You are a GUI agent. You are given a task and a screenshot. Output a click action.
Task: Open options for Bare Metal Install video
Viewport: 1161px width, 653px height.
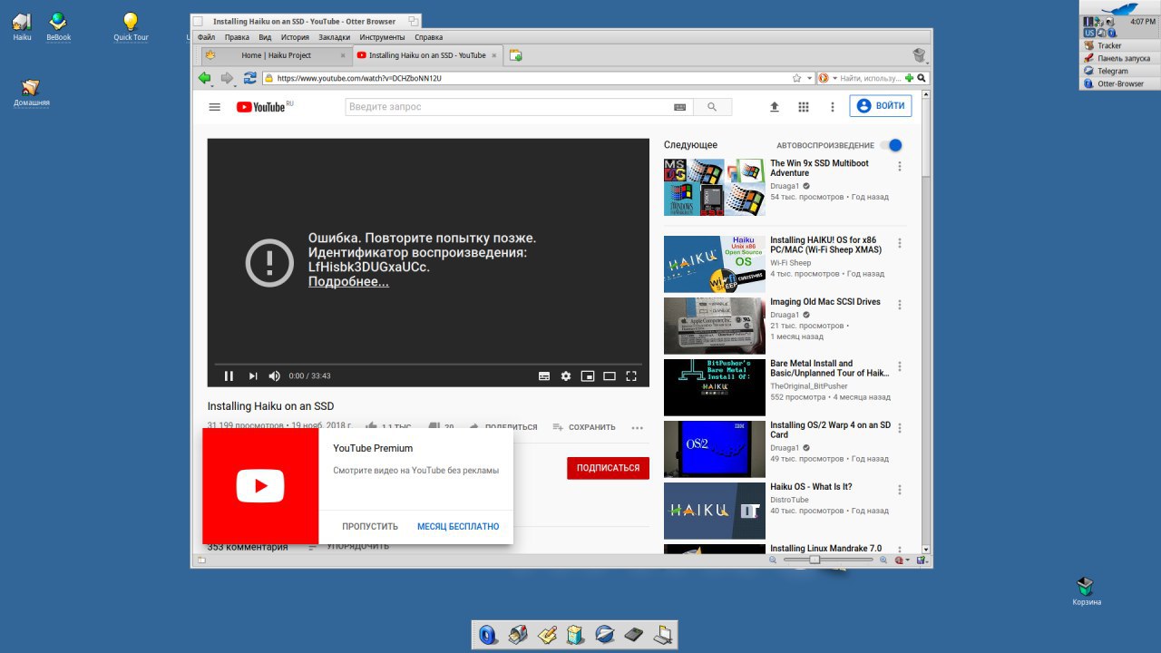900,366
